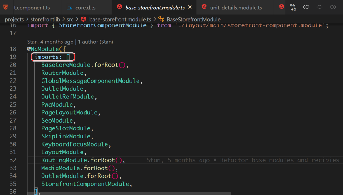The height and width of the screenshot is (195, 343).
Task: Click the base-storefront.module.ts breadcrumb segment
Action: (120, 19)
